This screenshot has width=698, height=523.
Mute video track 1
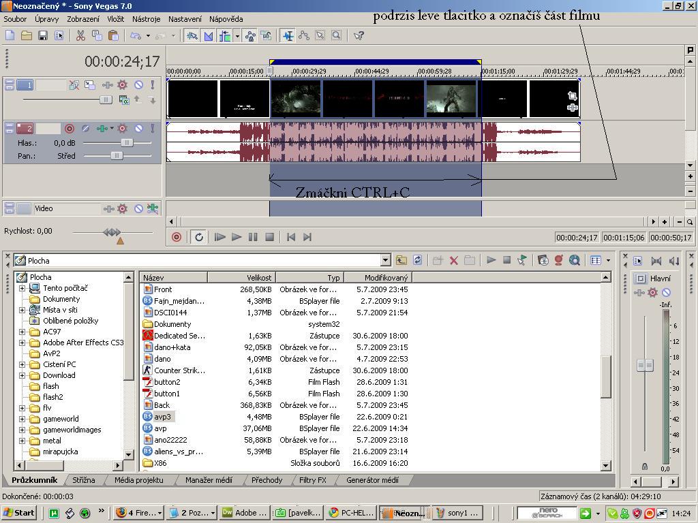(138, 85)
